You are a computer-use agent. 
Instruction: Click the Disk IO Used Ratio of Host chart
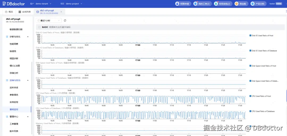[144, 39]
